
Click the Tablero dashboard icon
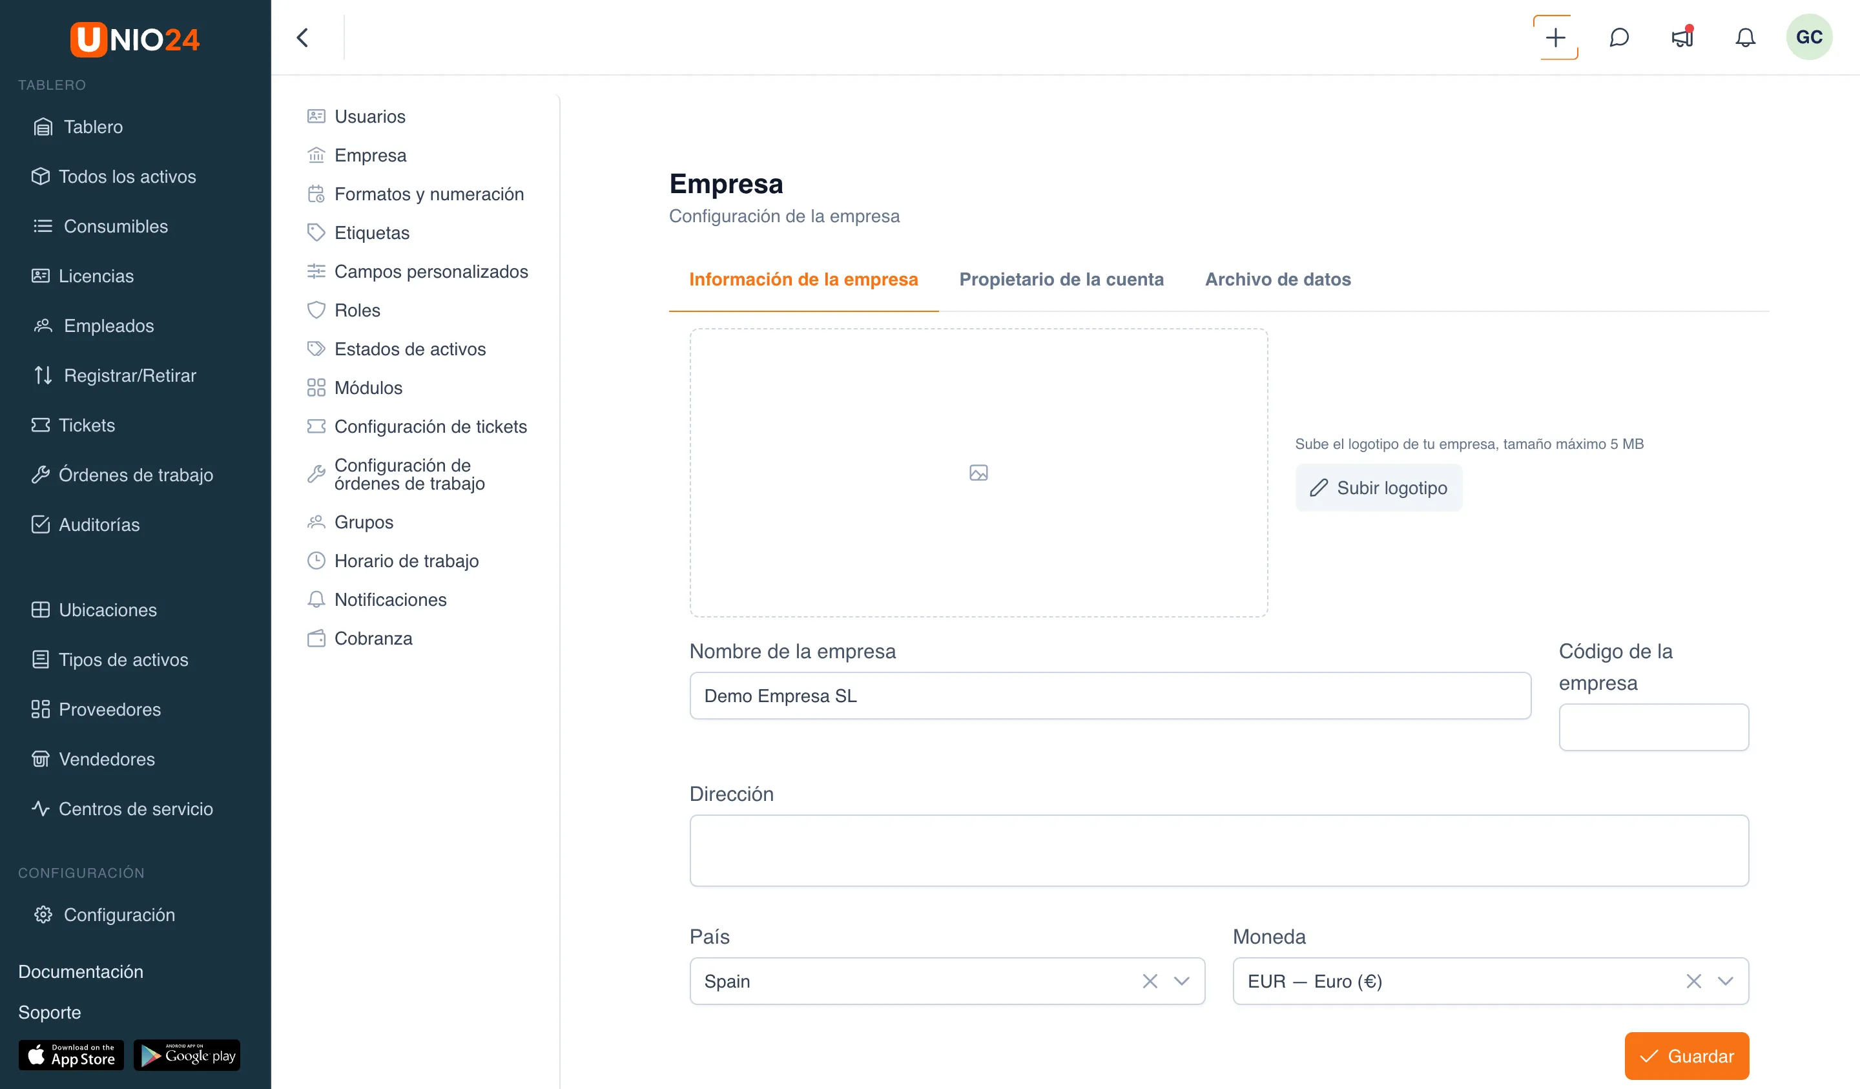tap(43, 127)
